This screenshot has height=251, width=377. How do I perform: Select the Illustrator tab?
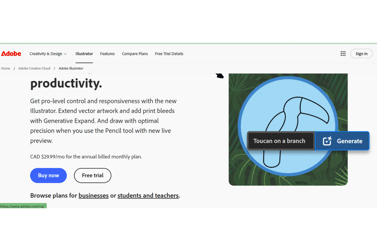[84, 54]
